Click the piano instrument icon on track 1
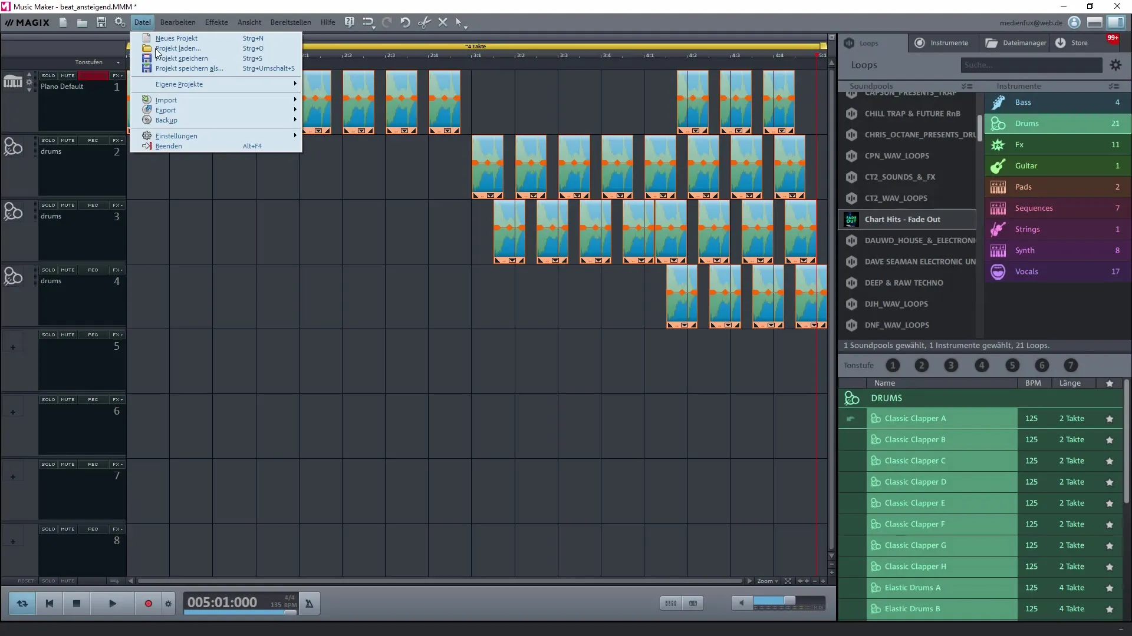Viewport: 1132px width, 636px height. pos(13,81)
